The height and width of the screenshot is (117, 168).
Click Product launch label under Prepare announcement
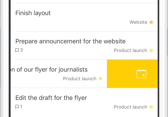pyautogui.click(x=130, y=50)
